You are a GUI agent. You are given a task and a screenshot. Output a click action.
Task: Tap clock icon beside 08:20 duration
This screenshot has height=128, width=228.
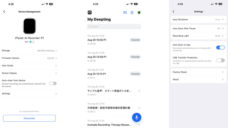[x=88, y=95]
